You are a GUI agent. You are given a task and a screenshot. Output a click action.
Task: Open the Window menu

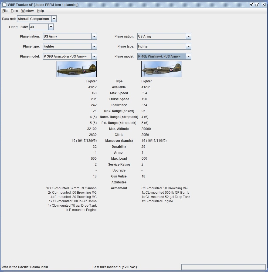pyautogui.click(x=27, y=11)
